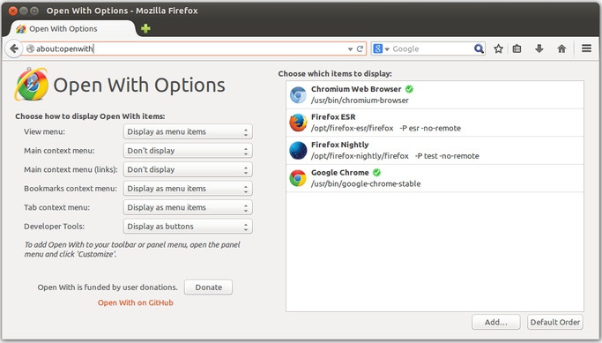Select the Firefox ESR list entry name
This screenshot has width=602, height=343.
pyautogui.click(x=333, y=116)
